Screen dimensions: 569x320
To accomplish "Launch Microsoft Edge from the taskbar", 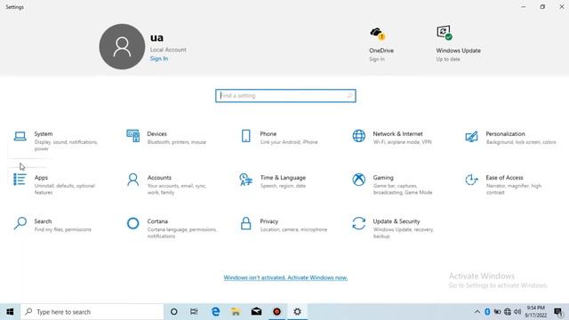I will 215,312.
